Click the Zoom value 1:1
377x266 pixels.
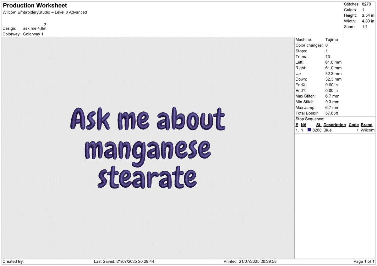click(365, 27)
